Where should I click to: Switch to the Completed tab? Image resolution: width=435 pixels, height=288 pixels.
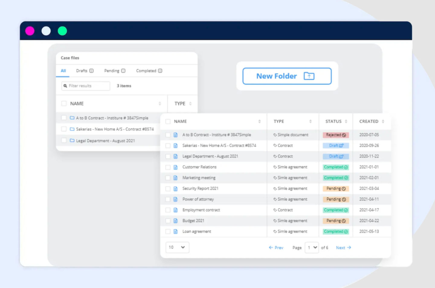(x=149, y=71)
